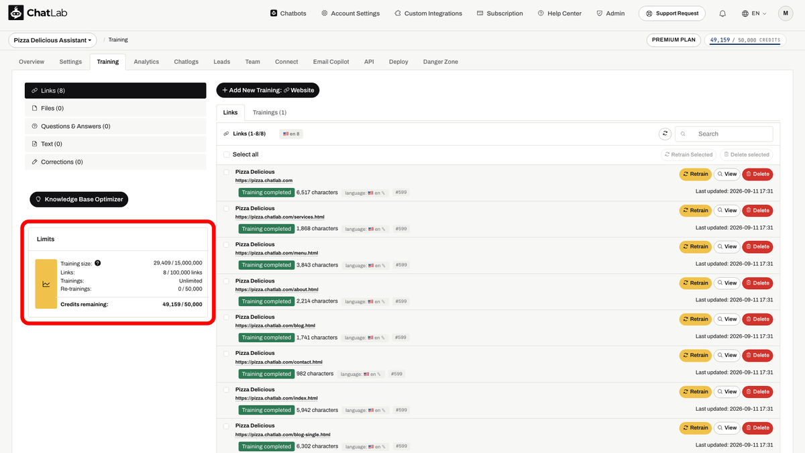Retrain the index.html link

(x=695, y=392)
